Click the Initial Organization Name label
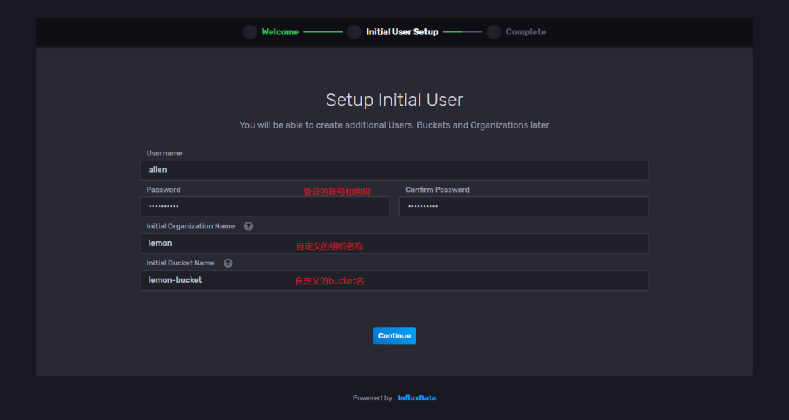Image resolution: width=789 pixels, height=420 pixels. 191,227
